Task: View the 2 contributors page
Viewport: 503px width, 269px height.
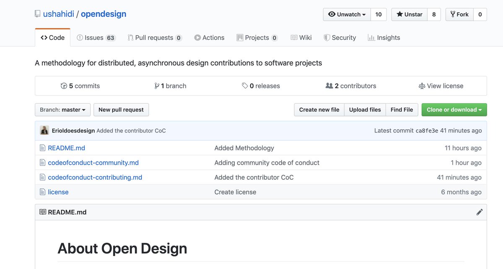Action: (351, 86)
